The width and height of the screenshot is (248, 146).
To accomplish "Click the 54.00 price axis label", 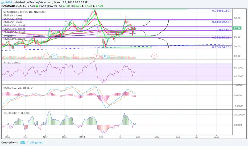I will (x=237, y=46).
